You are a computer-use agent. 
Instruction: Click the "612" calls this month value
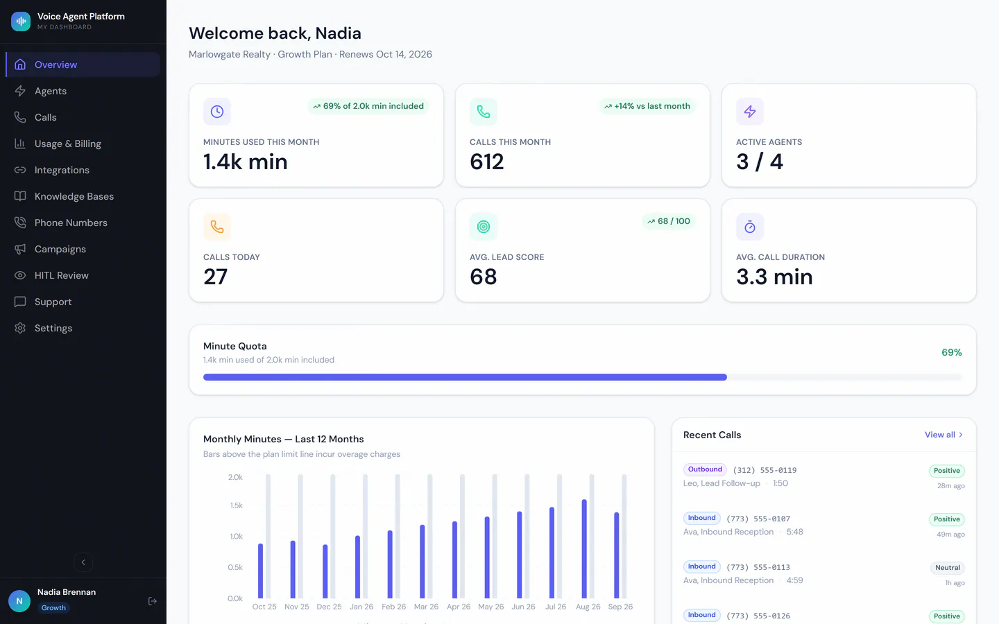(x=487, y=162)
